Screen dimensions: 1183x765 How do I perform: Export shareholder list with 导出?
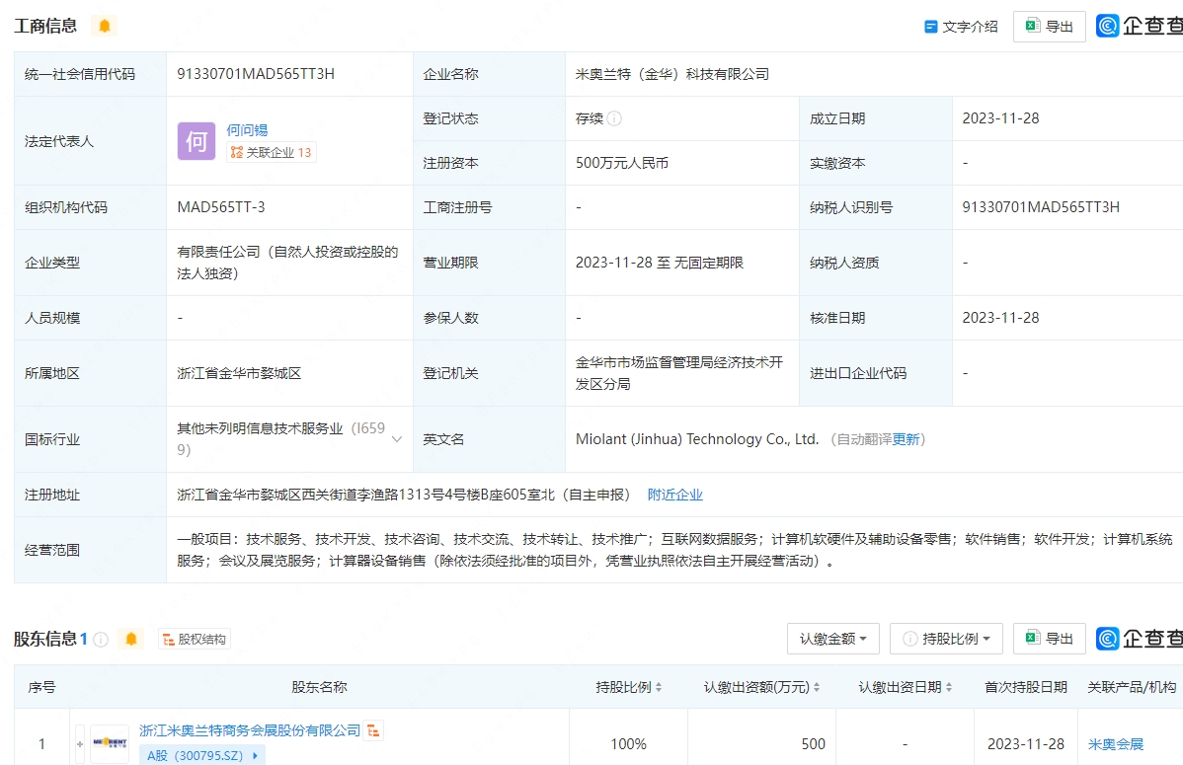click(x=1049, y=639)
